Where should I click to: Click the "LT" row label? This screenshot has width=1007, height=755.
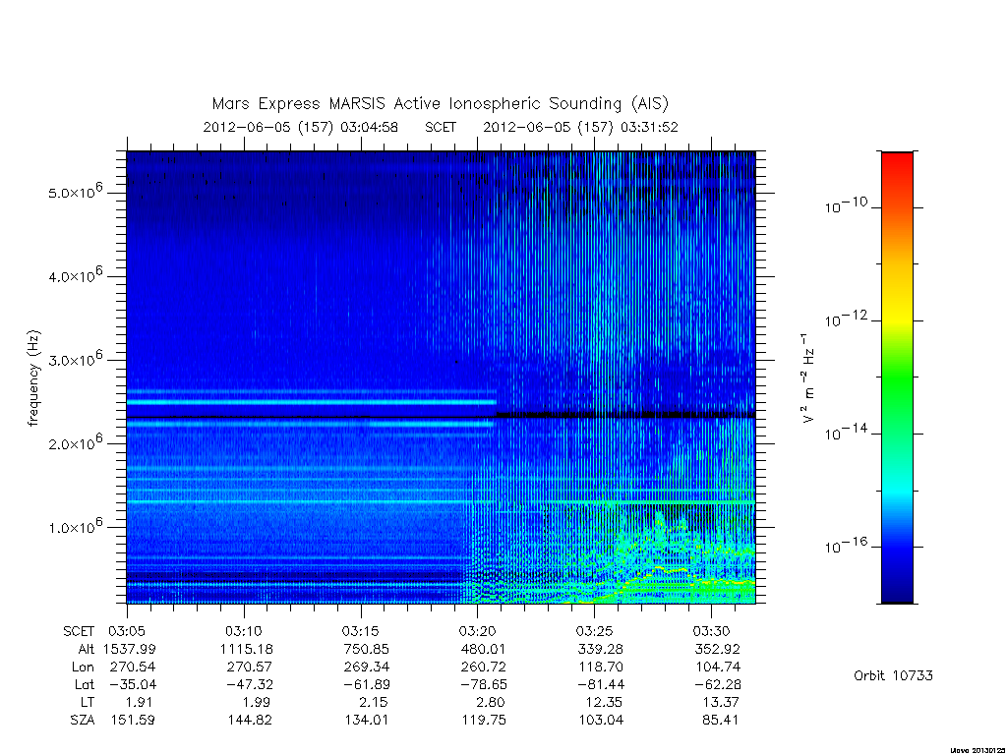click(88, 702)
